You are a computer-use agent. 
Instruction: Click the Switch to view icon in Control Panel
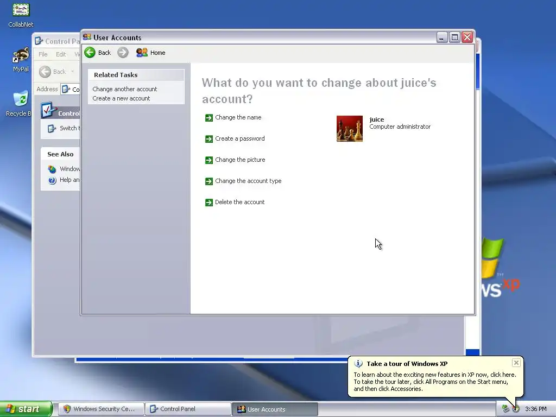coord(52,128)
